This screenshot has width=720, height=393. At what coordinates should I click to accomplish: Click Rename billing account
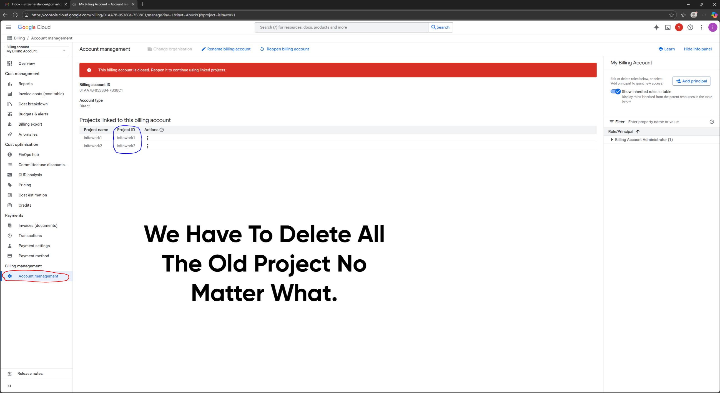tap(226, 49)
